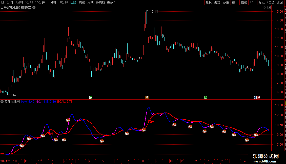Click house signal icon at February indicator peak

[68, 120]
